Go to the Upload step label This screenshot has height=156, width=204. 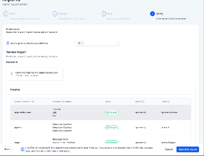(63, 14)
